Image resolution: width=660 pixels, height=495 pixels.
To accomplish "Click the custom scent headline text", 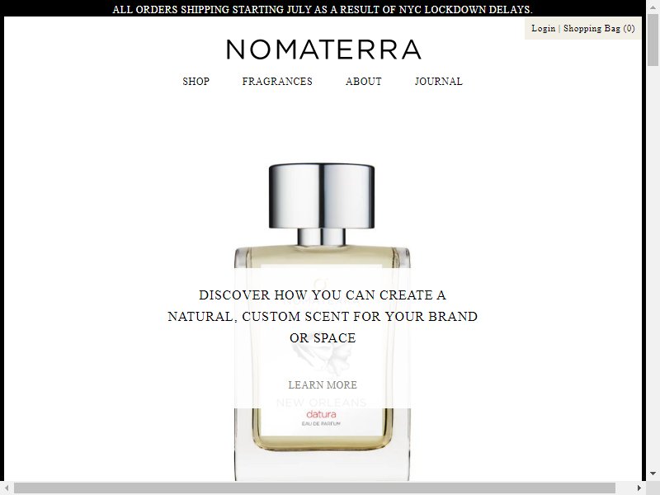I will [x=323, y=316].
